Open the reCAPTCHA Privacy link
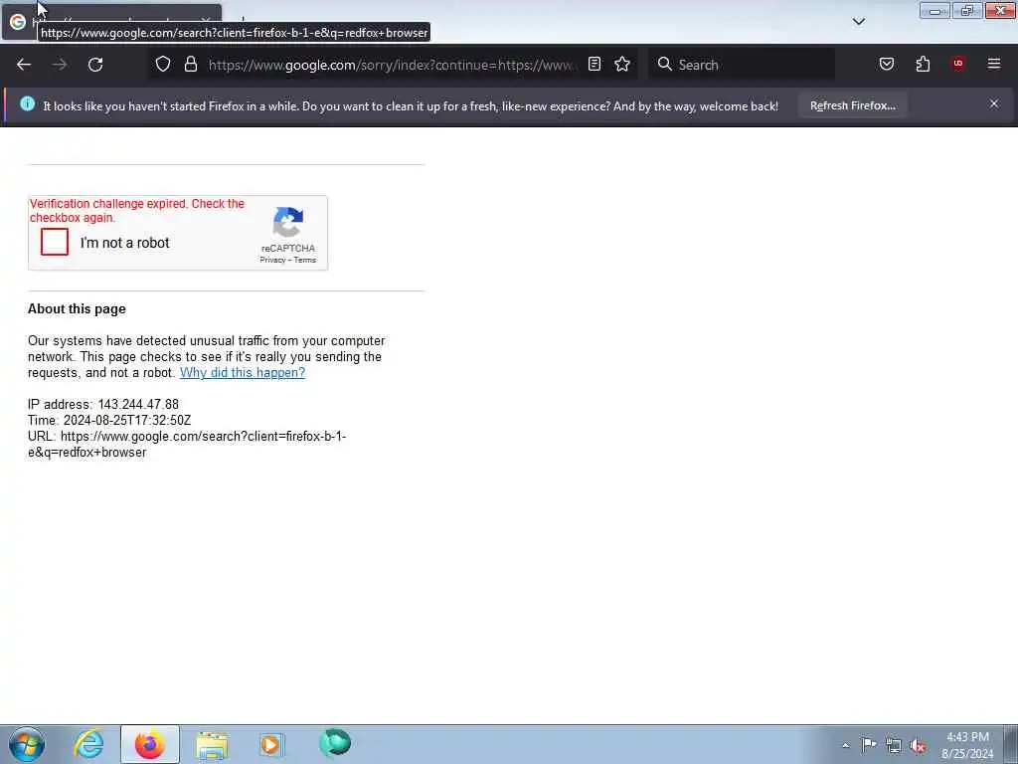Viewport: 1018px width, 764px height. tap(272, 260)
